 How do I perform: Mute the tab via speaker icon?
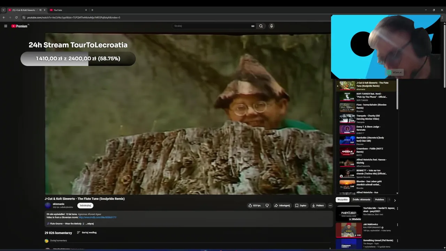(40, 10)
